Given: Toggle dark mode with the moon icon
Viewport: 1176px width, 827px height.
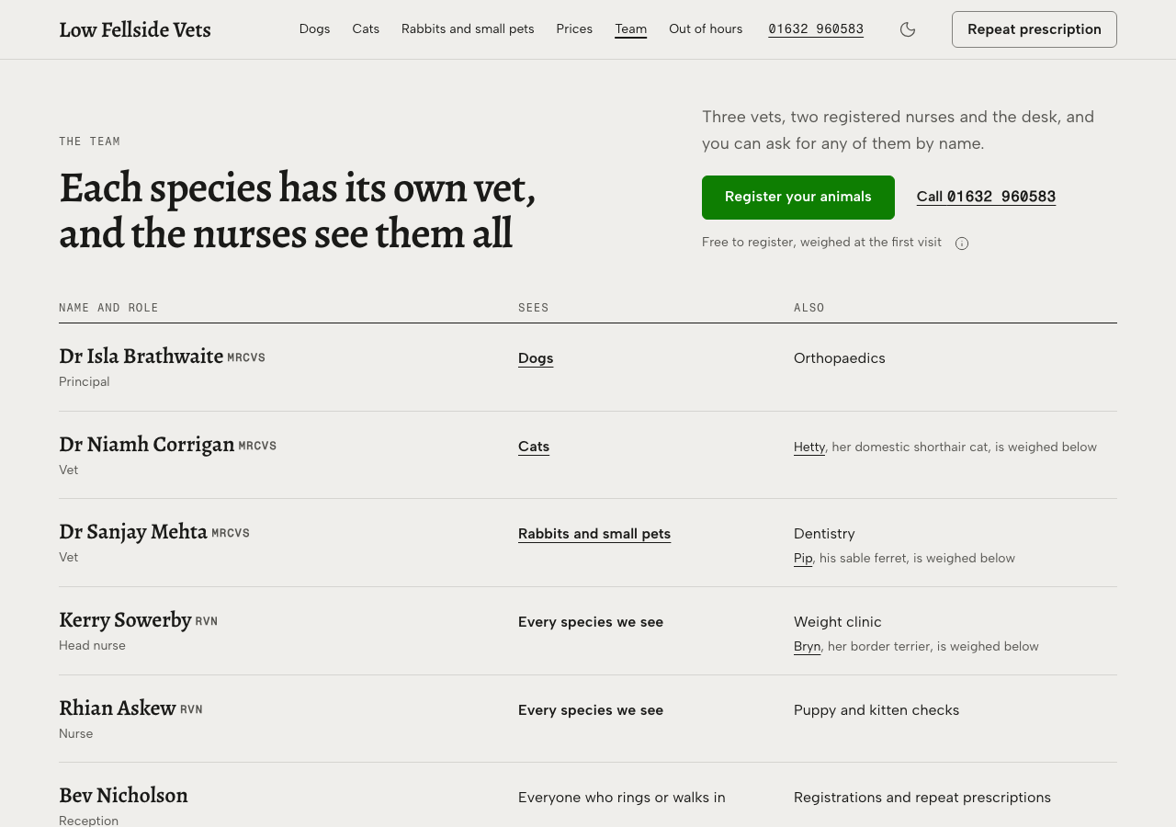Looking at the screenshot, I should click(x=908, y=29).
